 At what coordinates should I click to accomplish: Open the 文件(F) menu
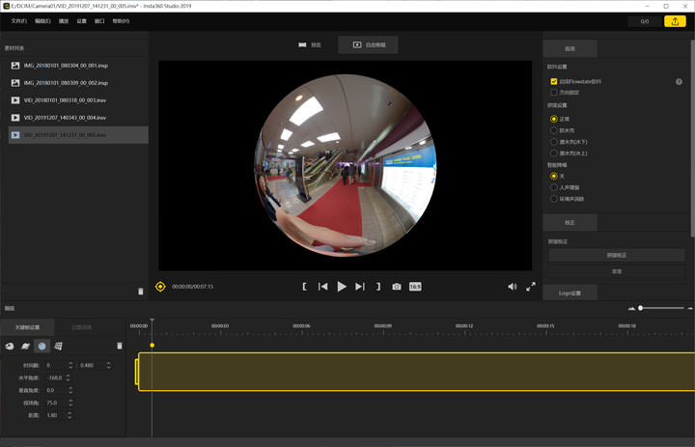click(18, 21)
